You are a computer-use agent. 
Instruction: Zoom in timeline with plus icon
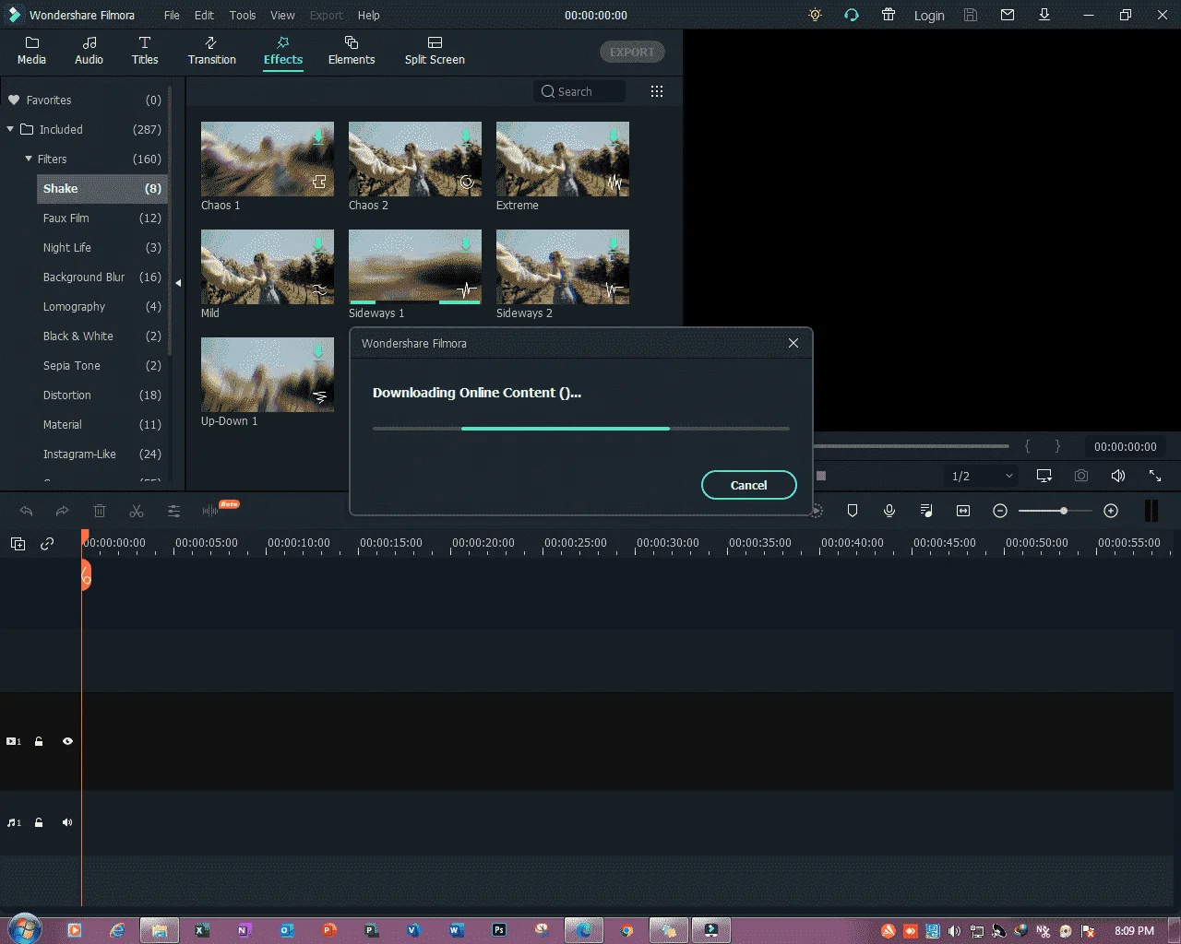pos(1111,511)
